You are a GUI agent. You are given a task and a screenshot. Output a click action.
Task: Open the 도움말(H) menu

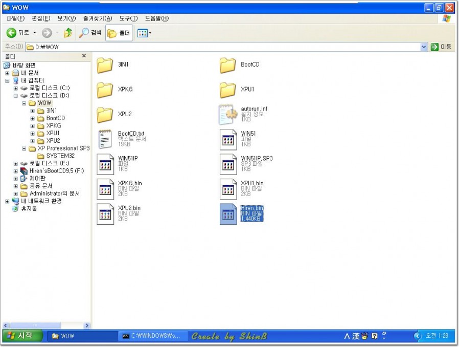click(x=157, y=18)
